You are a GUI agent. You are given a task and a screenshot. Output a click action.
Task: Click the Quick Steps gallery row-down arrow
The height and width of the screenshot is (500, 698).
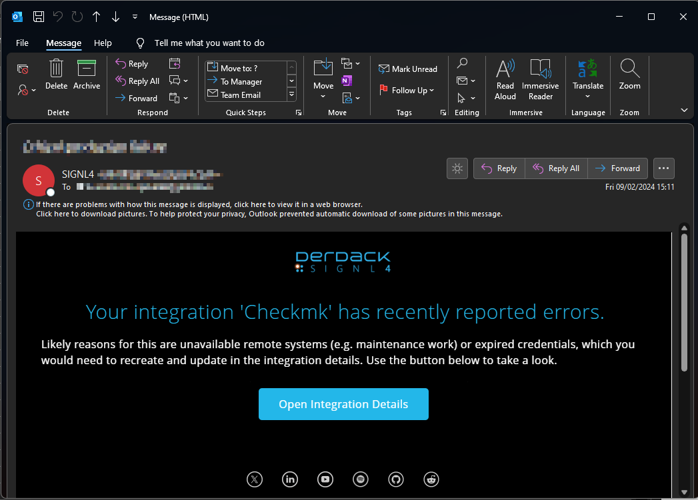point(292,81)
